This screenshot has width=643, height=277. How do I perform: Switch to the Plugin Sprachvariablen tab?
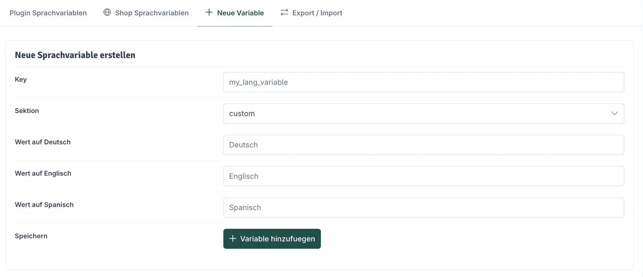pyautogui.click(x=48, y=13)
